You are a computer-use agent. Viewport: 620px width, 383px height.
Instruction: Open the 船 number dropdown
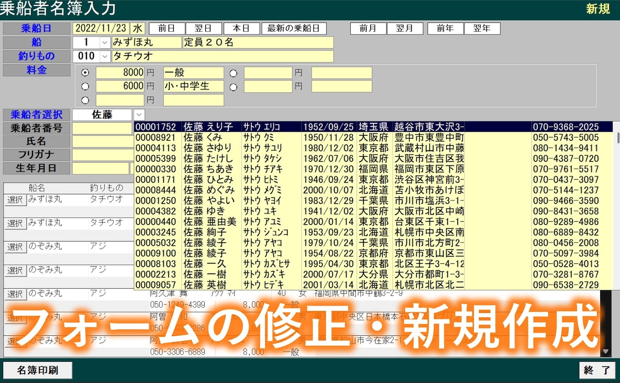coord(105,43)
